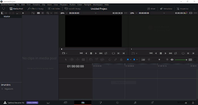The height and width of the screenshot is (105, 198).
Task: Go to first frame in source viewer
Action: [x=81, y=53]
